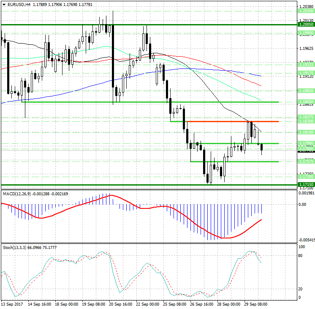
Task: Click the 1.19175 price level label
Action: (306, 73)
